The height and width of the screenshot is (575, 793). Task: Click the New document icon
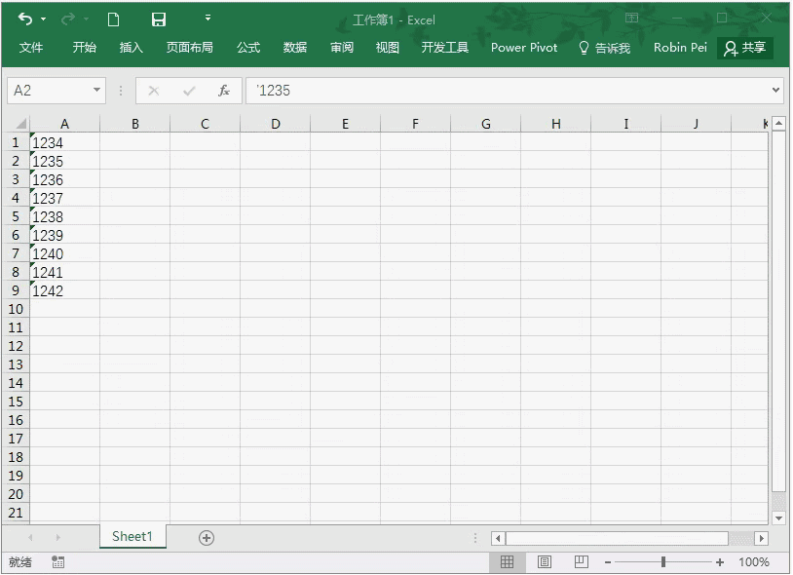point(113,19)
